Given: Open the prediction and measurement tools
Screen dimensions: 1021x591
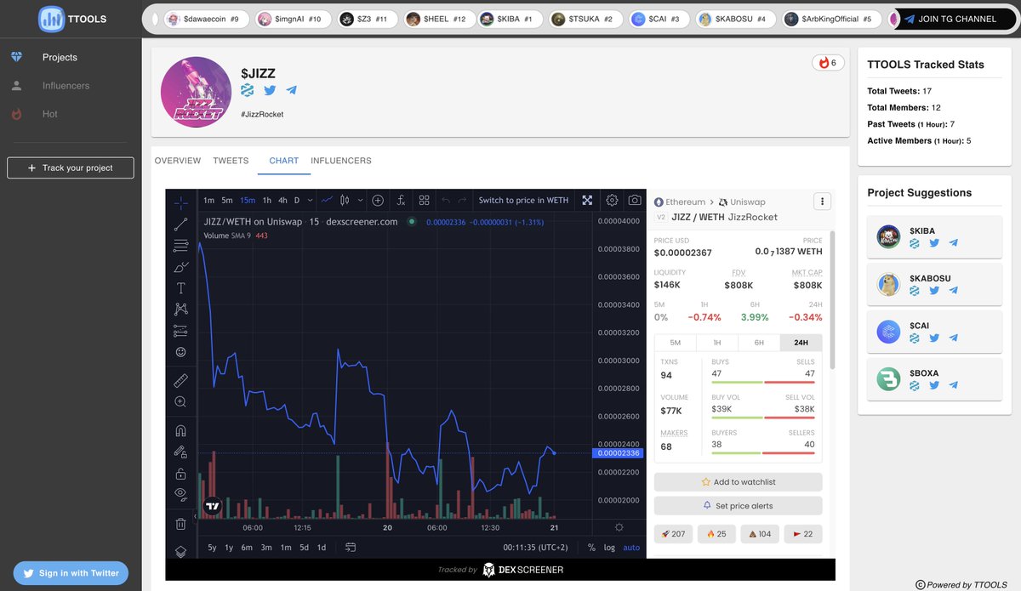Looking at the screenshot, I should [x=181, y=331].
